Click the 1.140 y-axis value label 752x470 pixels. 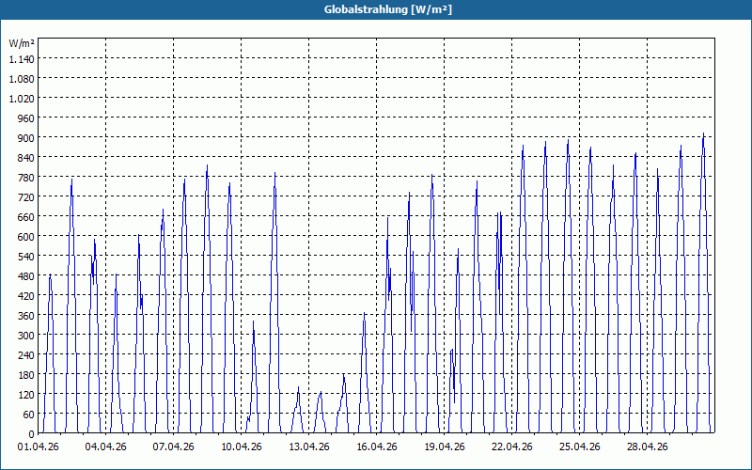pyautogui.click(x=22, y=58)
